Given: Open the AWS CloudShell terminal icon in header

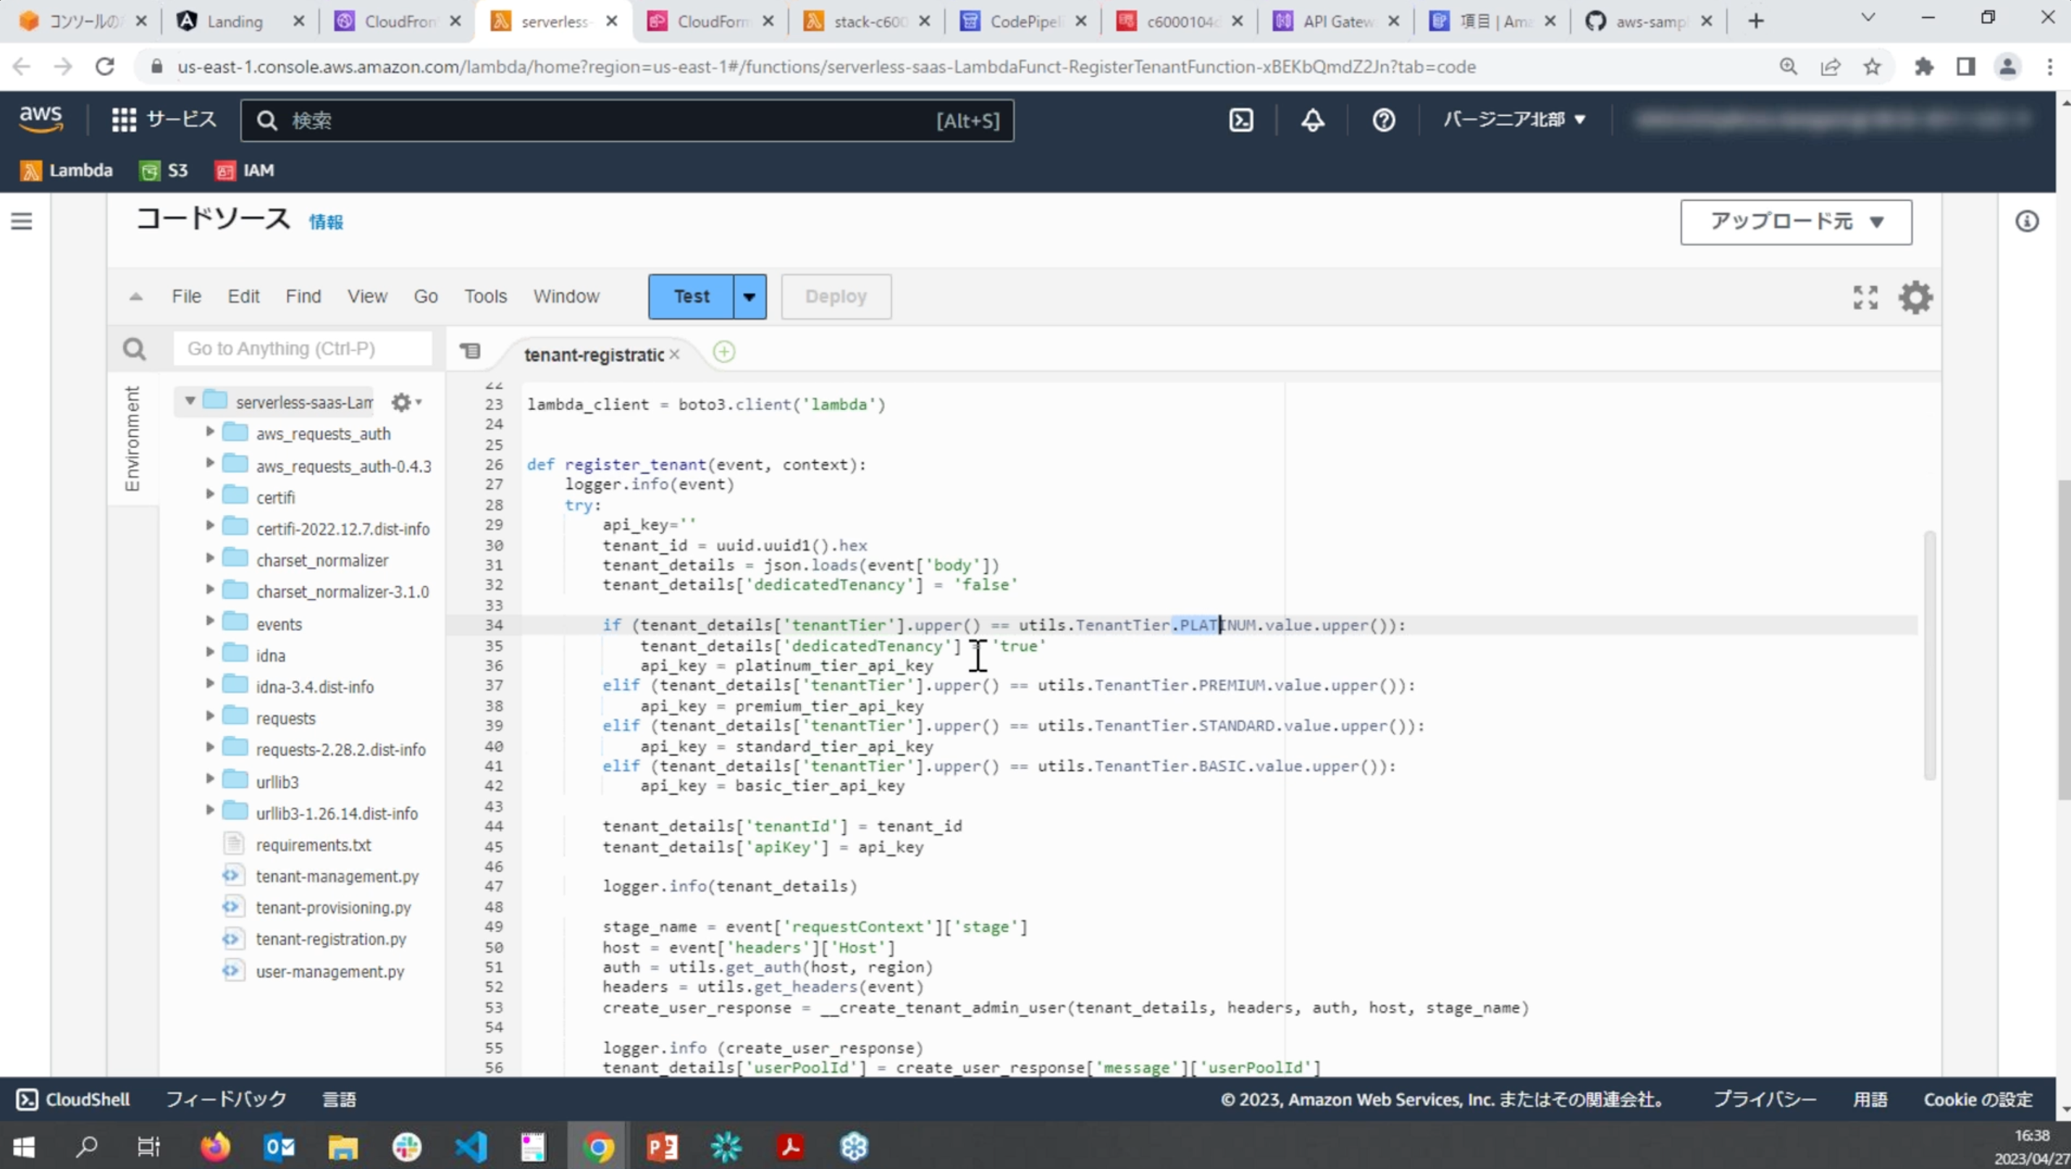Looking at the screenshot, I should pos(1240,120).
